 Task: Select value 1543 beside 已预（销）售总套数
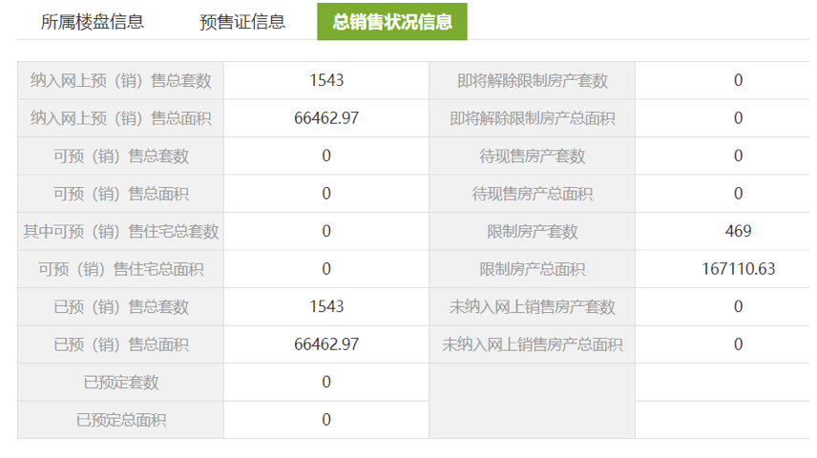point(326,306)
